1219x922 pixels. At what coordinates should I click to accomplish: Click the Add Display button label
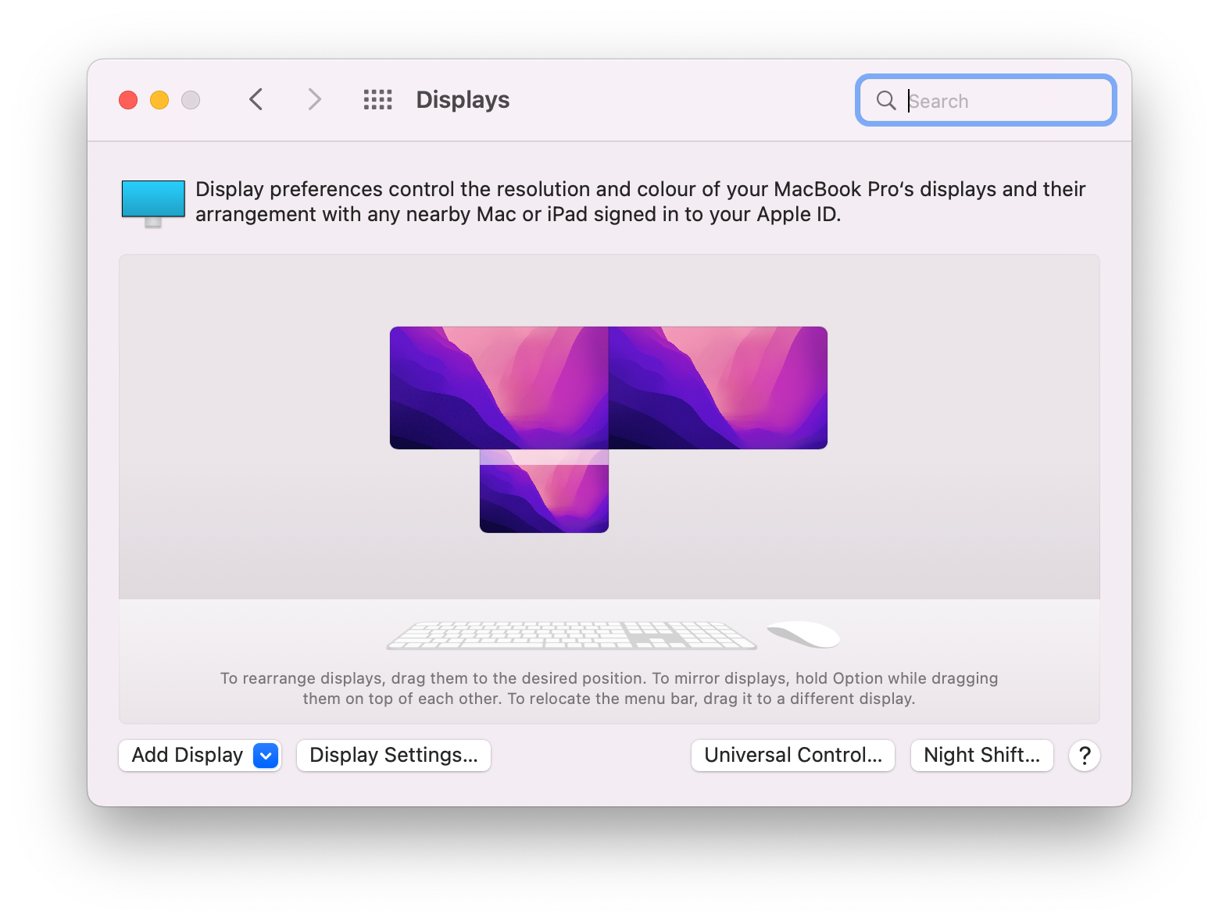[x=186, y=755]
